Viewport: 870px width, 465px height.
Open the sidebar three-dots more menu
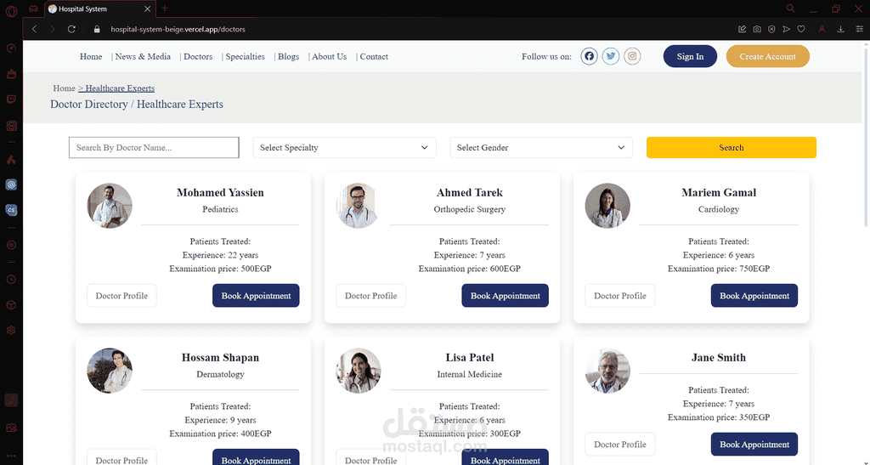11,456
